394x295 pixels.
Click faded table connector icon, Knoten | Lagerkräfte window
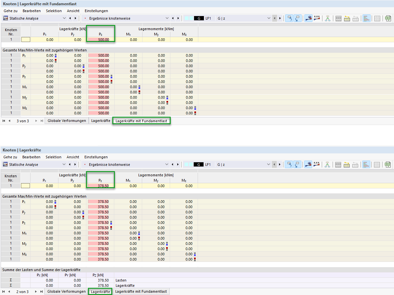[355, 165]
